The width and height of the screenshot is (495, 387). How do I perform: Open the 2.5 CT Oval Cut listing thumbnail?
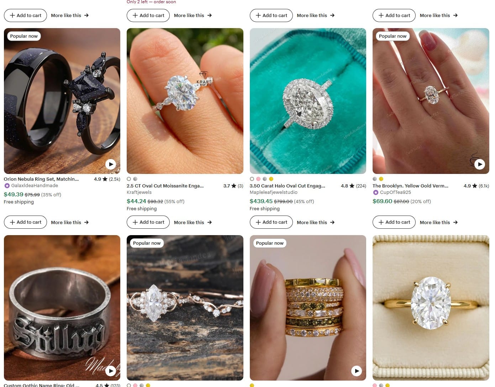[185, 101]
